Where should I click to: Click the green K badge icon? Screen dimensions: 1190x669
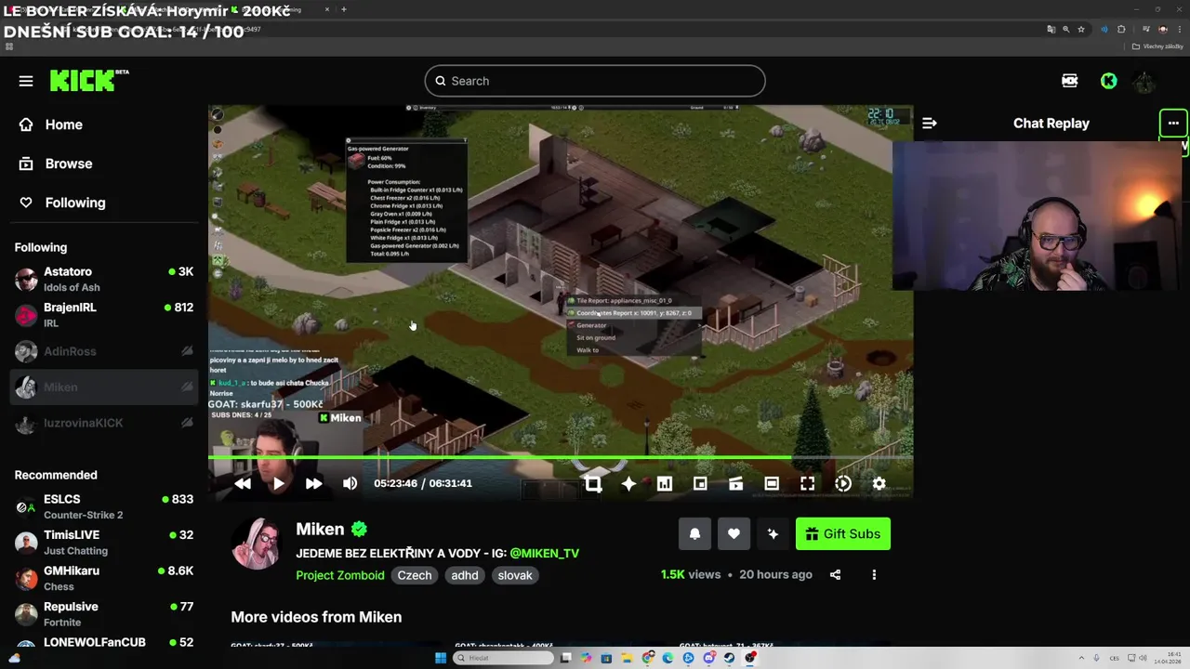1108,81
